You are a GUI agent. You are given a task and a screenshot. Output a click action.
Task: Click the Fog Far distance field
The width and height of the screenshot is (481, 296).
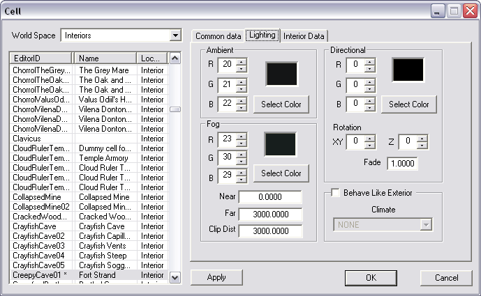pyautogui.click(x=270, y=215)
